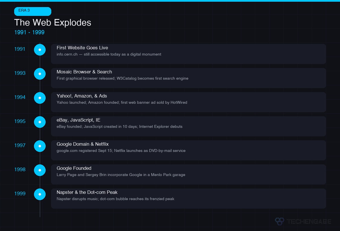Click the TECHENGAGE watermark text

pos(309,221)
